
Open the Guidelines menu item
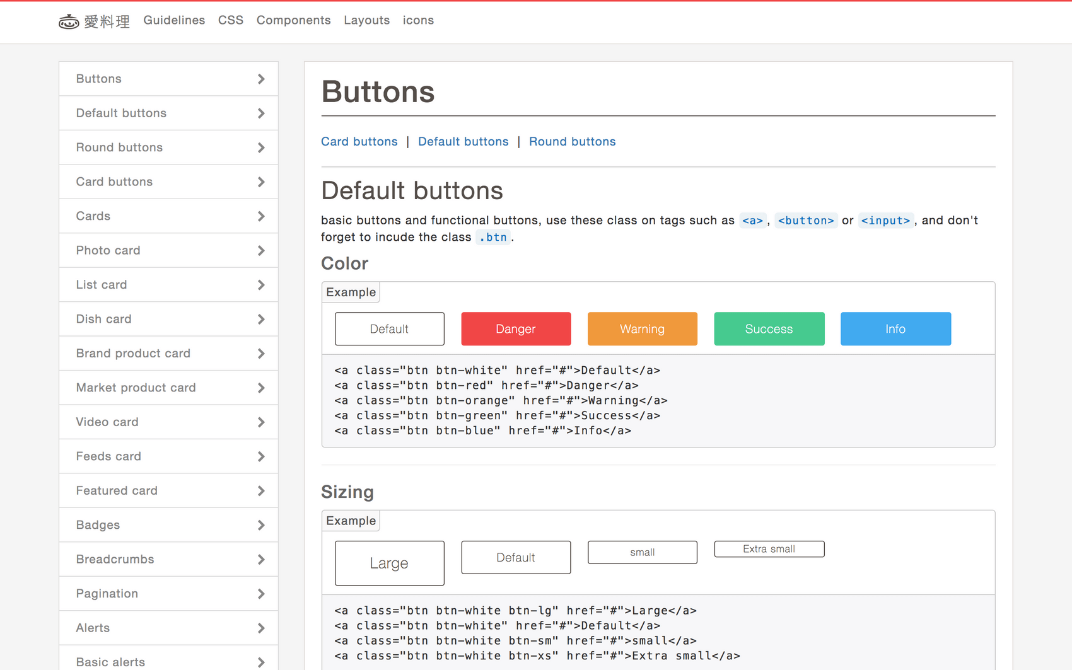click(174, 20)
